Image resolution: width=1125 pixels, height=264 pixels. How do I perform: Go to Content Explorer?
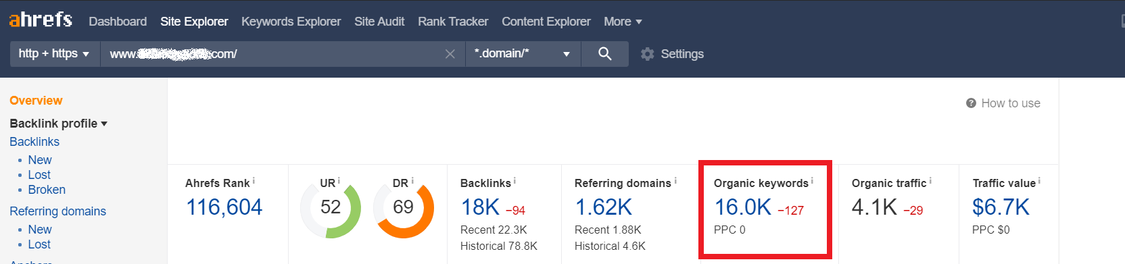pos(546,22)
